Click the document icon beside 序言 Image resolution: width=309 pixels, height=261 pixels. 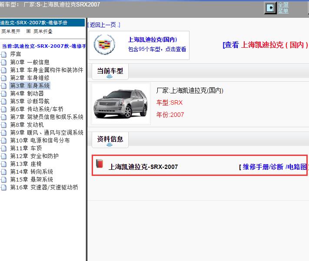[x=4, y=54]
